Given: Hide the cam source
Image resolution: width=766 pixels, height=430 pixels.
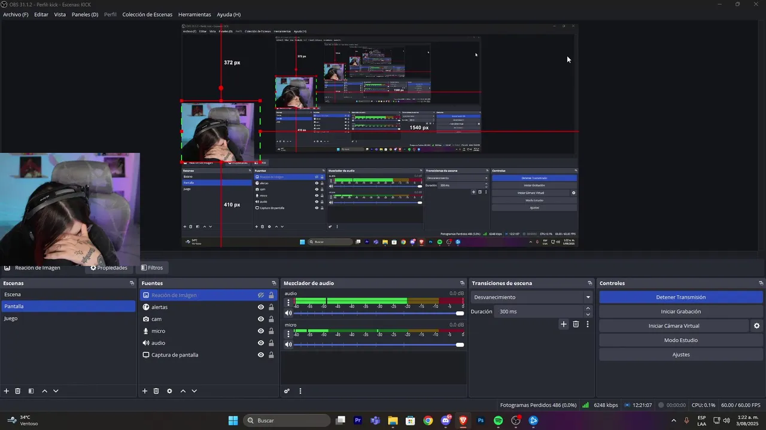Looking at the screenshot, I should tap(261, 319).
